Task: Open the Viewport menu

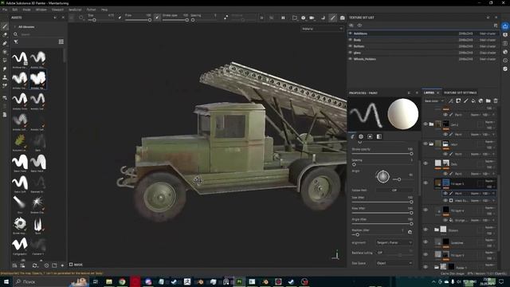Action: click(57, 10)
